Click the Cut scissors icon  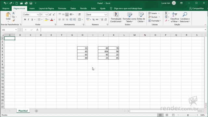point(13,13)
